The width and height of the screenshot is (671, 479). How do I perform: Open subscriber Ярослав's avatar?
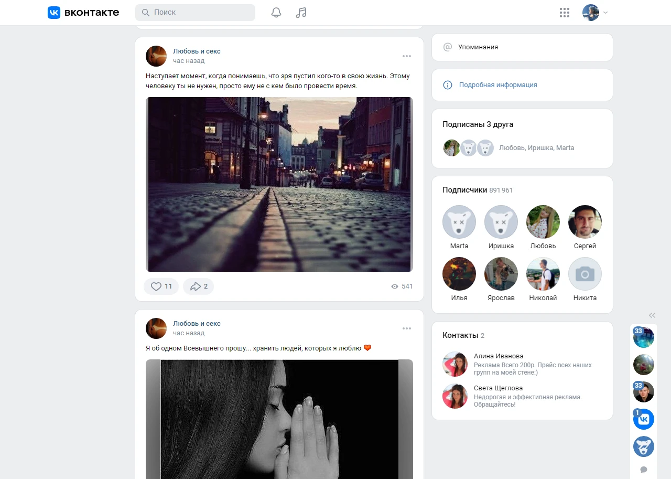(x=501, y=274)
